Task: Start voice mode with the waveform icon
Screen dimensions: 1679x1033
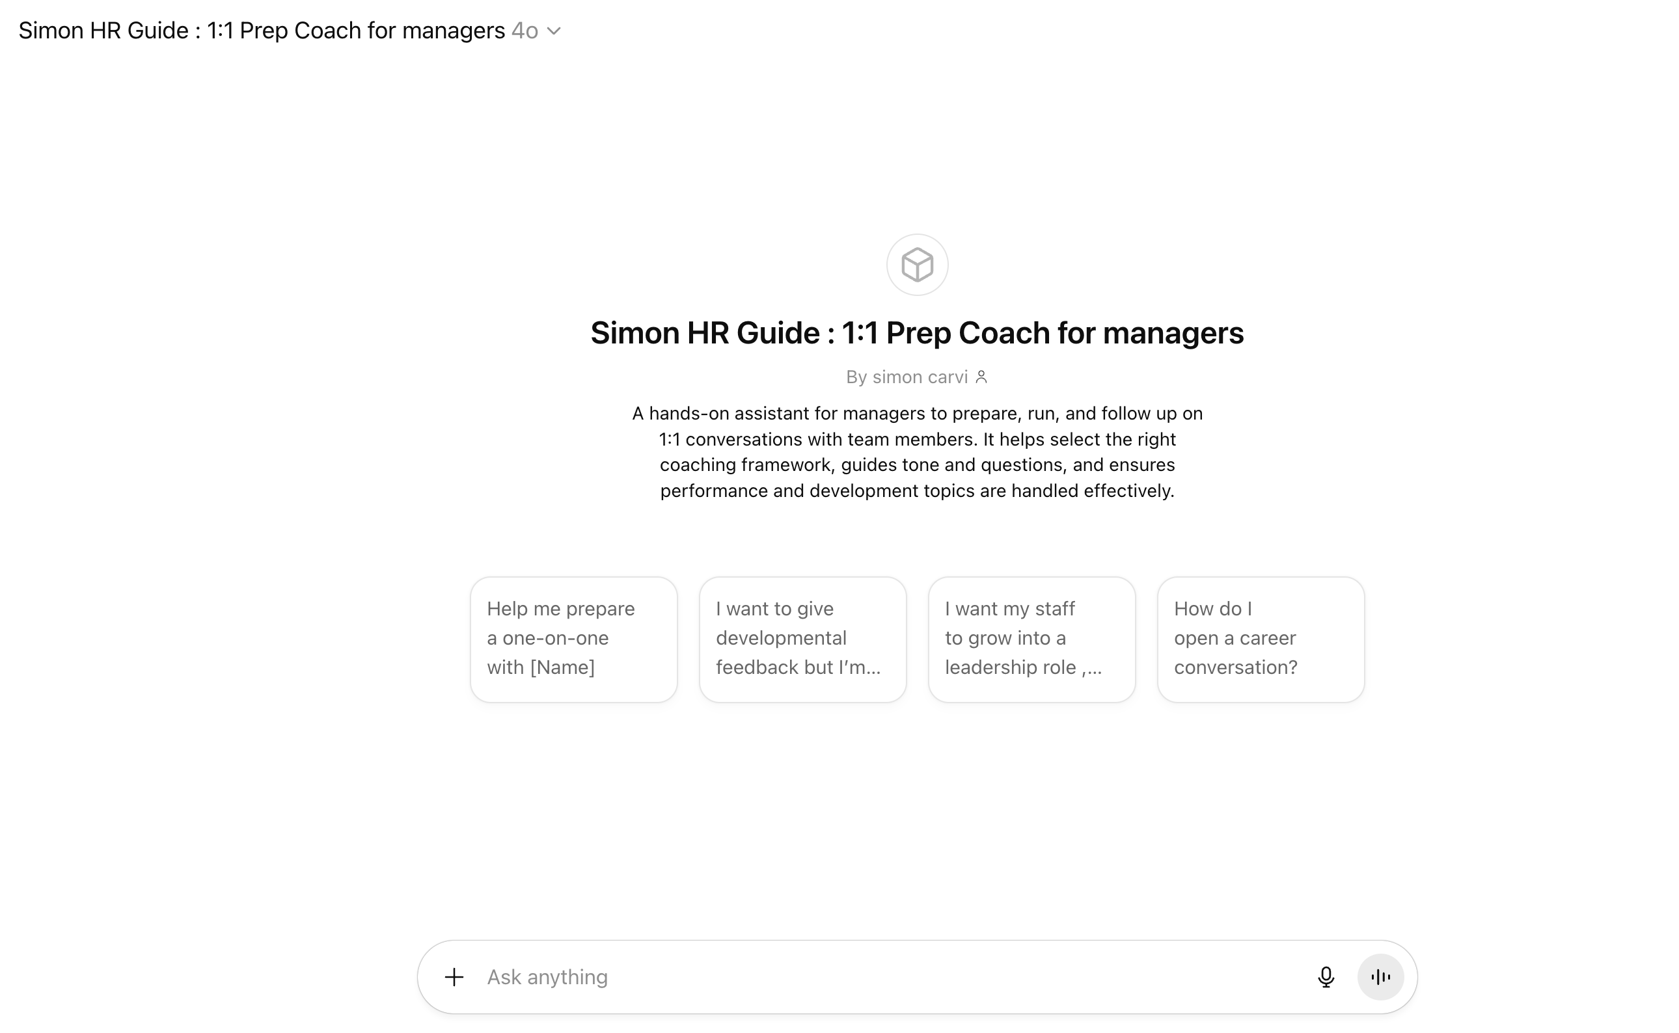Action: coord(1380,977)
